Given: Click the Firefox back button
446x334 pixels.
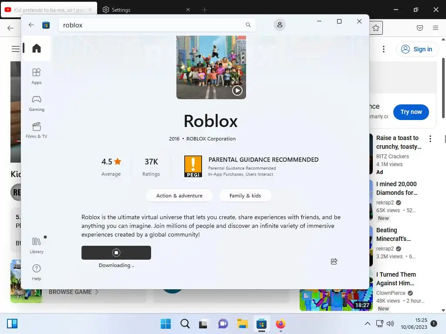Looking at the screenshot, I should tap(10, 28).
